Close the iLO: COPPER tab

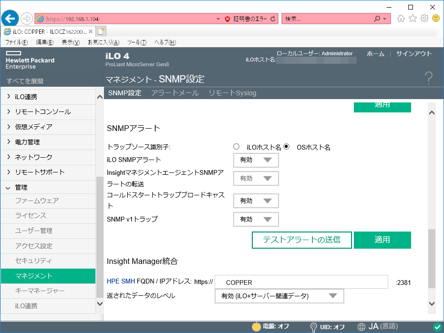(90, 31)
